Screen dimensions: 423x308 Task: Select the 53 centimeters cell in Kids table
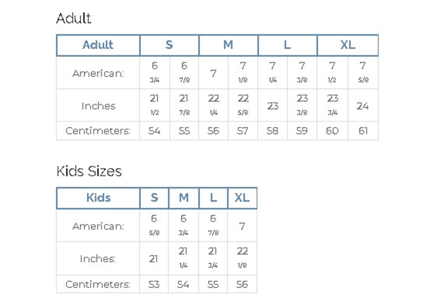(154, 284)
